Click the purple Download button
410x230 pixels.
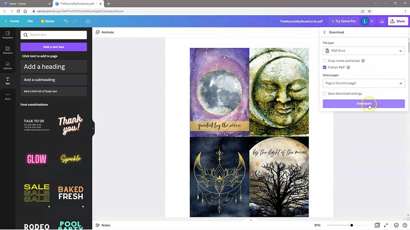pos(364,104)
